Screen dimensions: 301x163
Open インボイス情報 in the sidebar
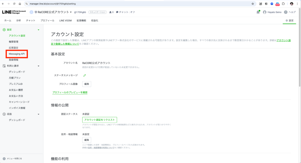17,108
